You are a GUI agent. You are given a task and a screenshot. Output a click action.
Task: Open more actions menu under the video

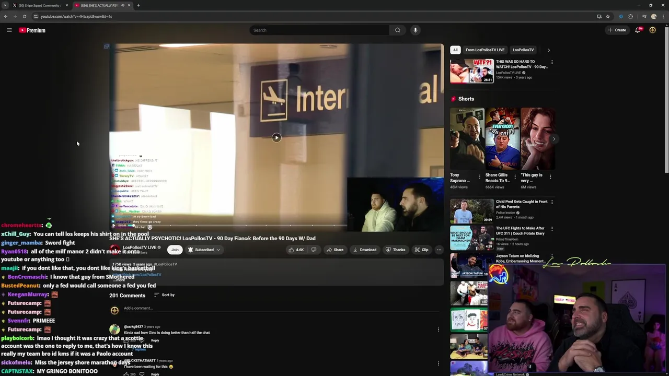[x=439, y=250]
